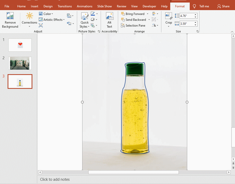Select the Format tab
Viewport: 235px width, 184px height.
[180, 6]
